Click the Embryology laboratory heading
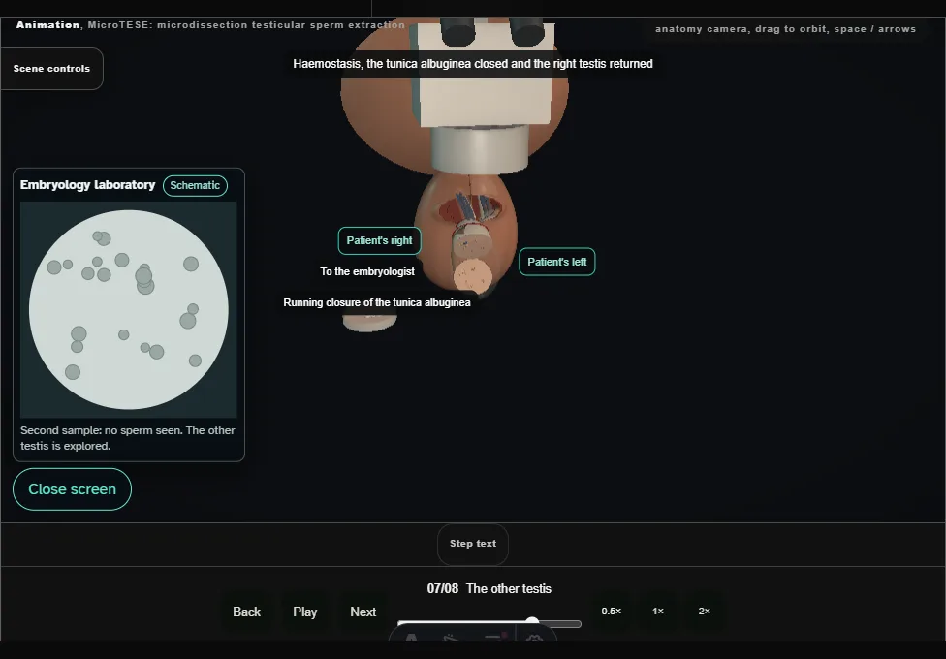Screen dimensions: 946x659 pos(87,185)
